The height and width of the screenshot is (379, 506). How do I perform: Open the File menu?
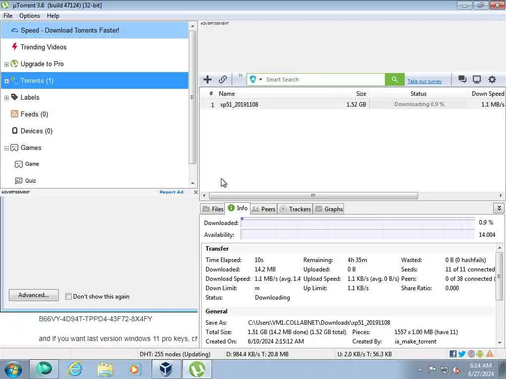pos(8,16)
